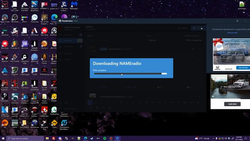Select the Malwarebytes desktop icon

click(74, 5)
